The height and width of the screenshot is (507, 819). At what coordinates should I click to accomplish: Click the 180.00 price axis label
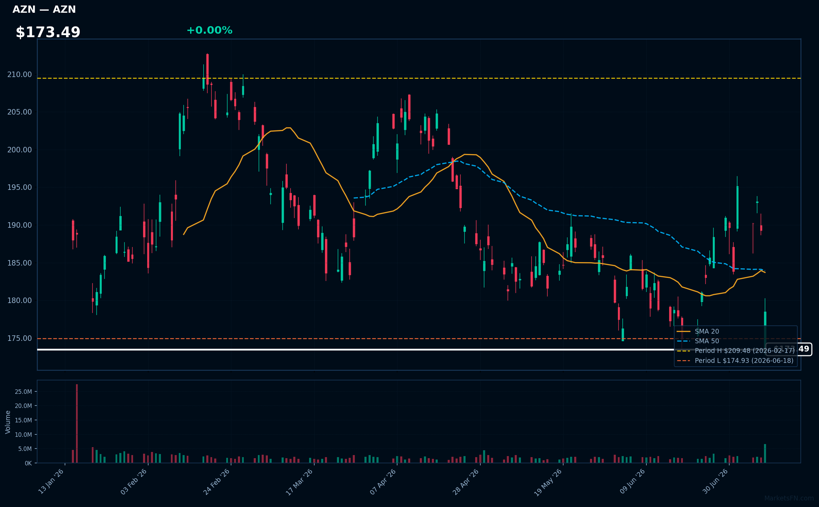pyautogui.click(x=19, y=300)
